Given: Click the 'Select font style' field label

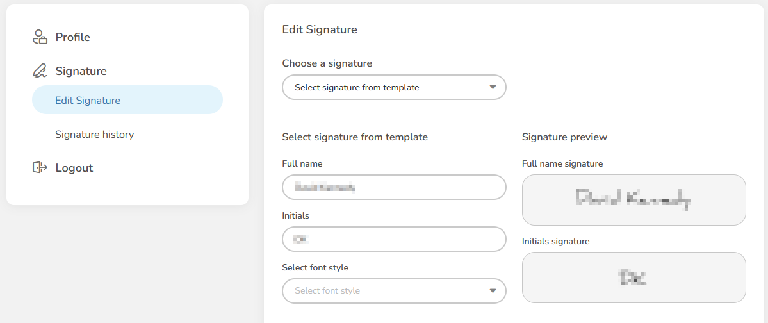Looking at the screenshot, I should (x=315, y=267).
